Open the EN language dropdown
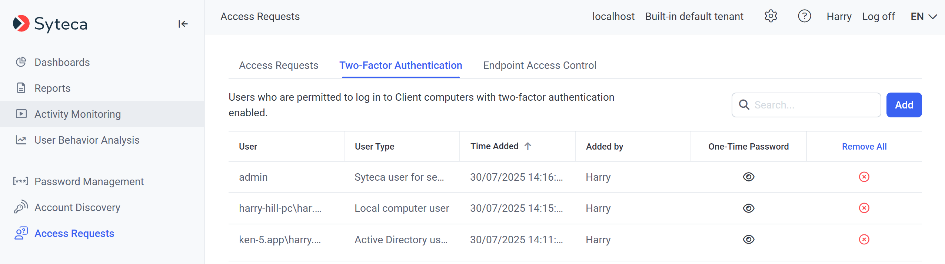 (x=924, y=17)
